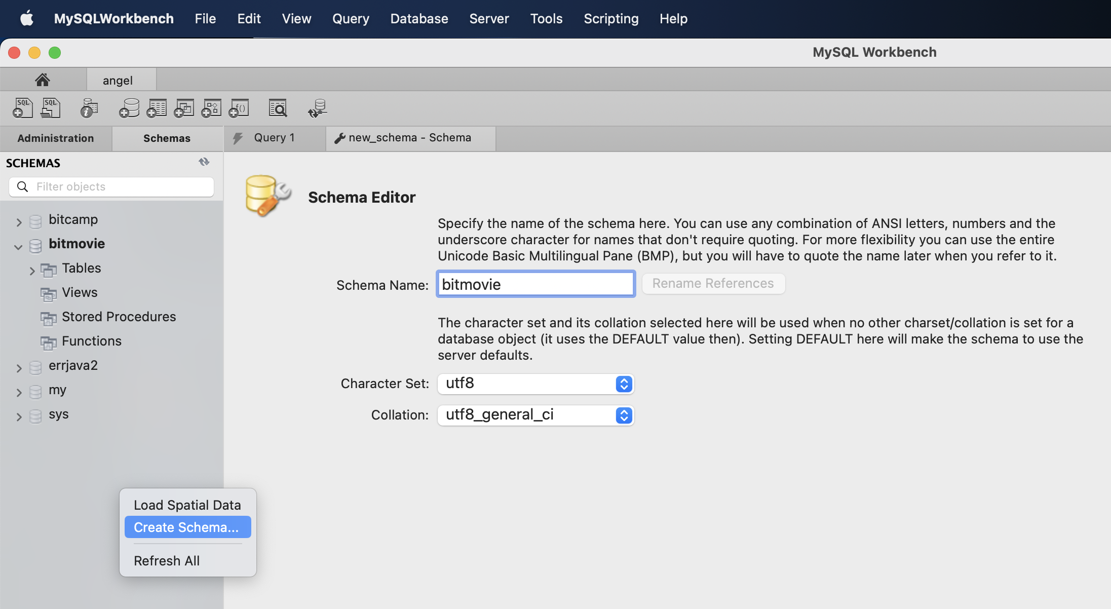Screen dimensions: 1111x609
Task: Click the Schema Name text field
Action: pyautogui.click(x=535, y=284)
